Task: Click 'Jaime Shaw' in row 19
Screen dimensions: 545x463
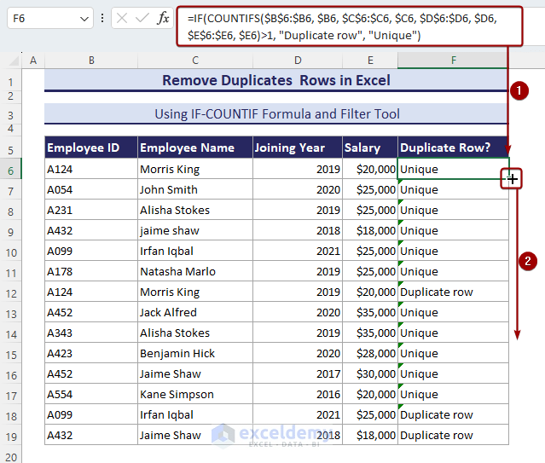Action: (195, 435)
